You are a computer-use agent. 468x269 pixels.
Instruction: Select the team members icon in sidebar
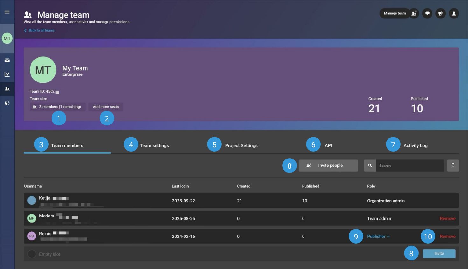click(7, 89)
